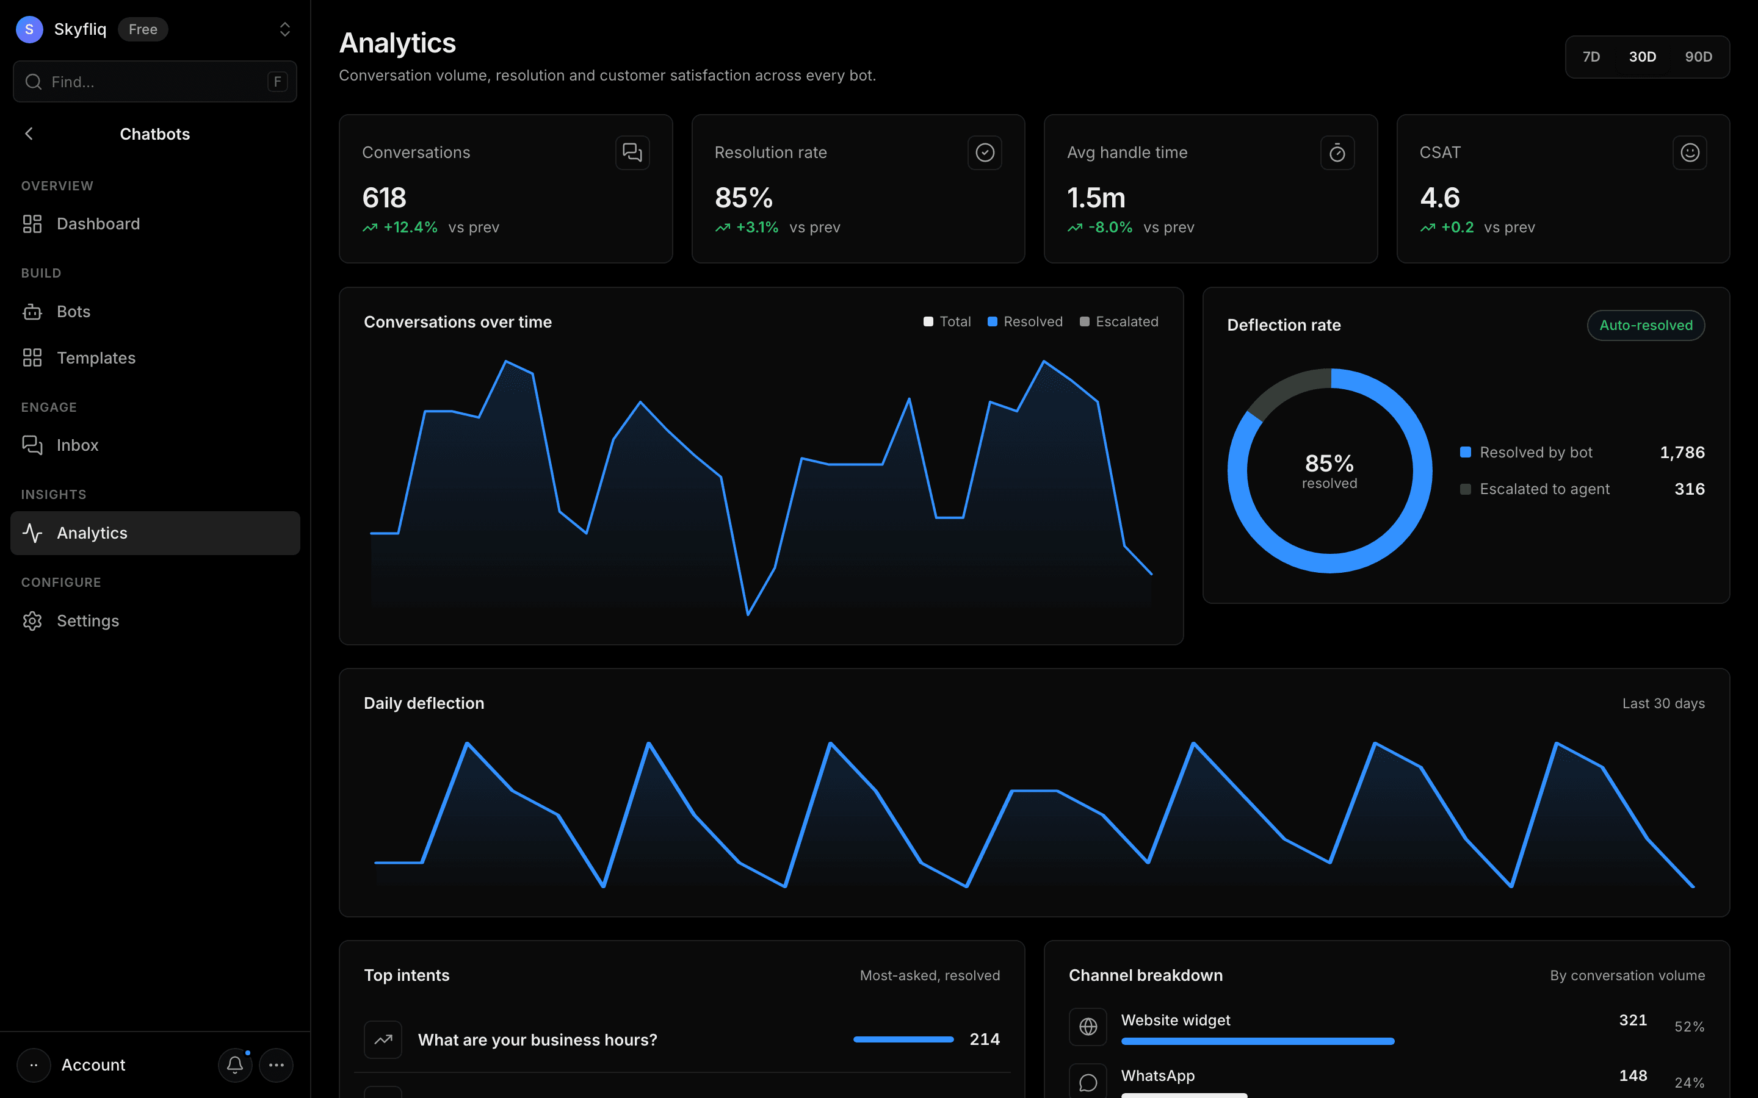Go back using the Chatbots chevron
Image resolution: width=1758 pixels, height=1098 pixels.
pos(29,134)
